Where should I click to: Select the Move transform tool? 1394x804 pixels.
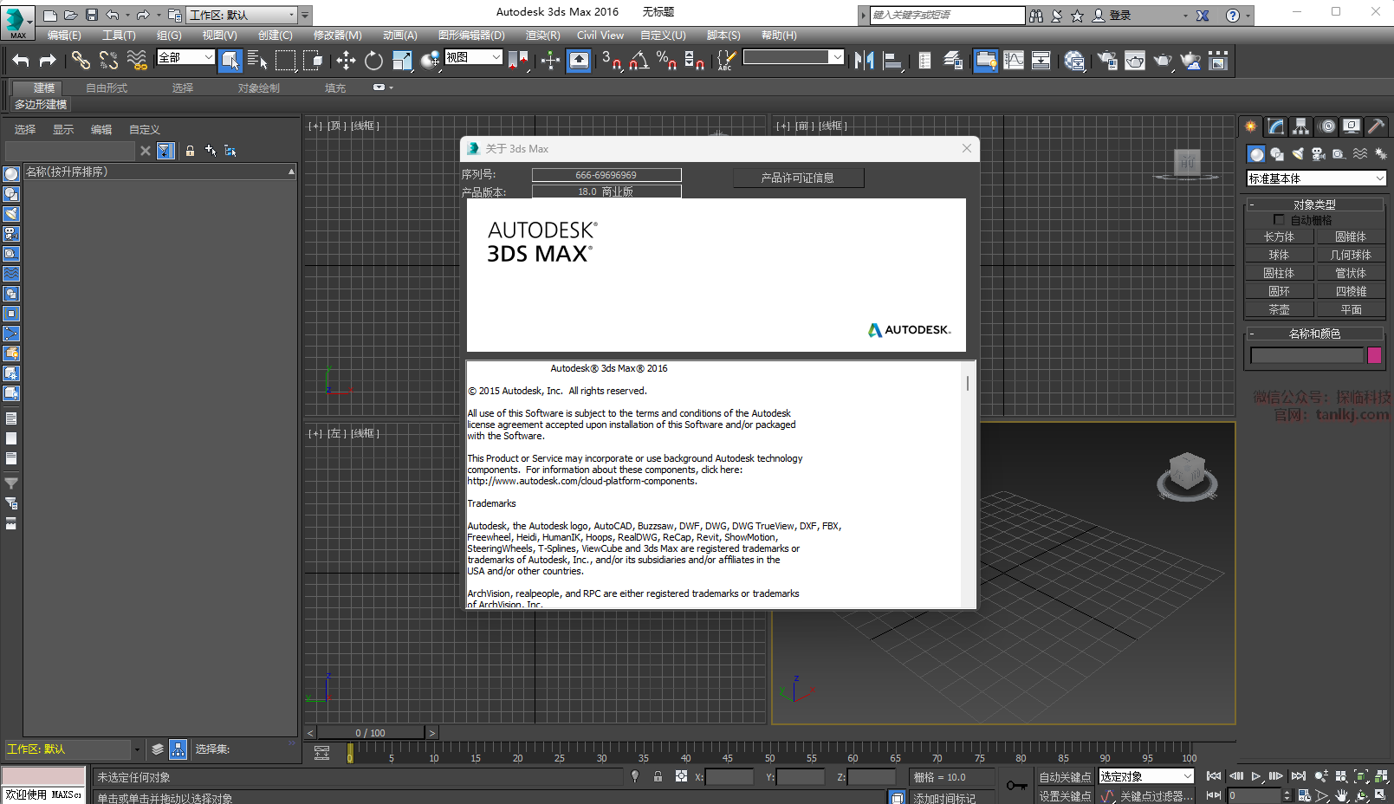click(346, 61)
